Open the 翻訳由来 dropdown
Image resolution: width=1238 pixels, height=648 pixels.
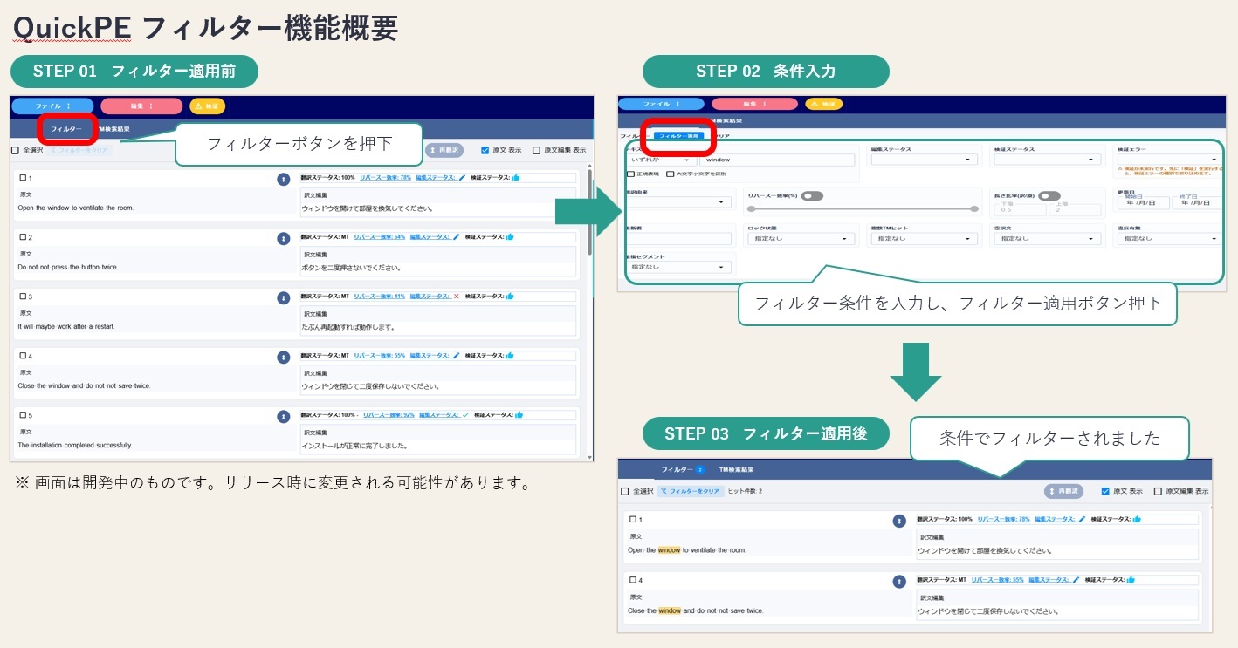click(678, 202)
